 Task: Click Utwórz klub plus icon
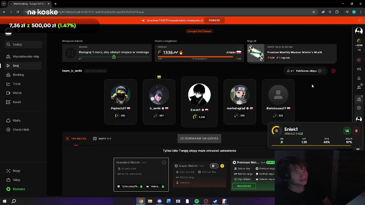pyautogui.click(x=8, y=130)
